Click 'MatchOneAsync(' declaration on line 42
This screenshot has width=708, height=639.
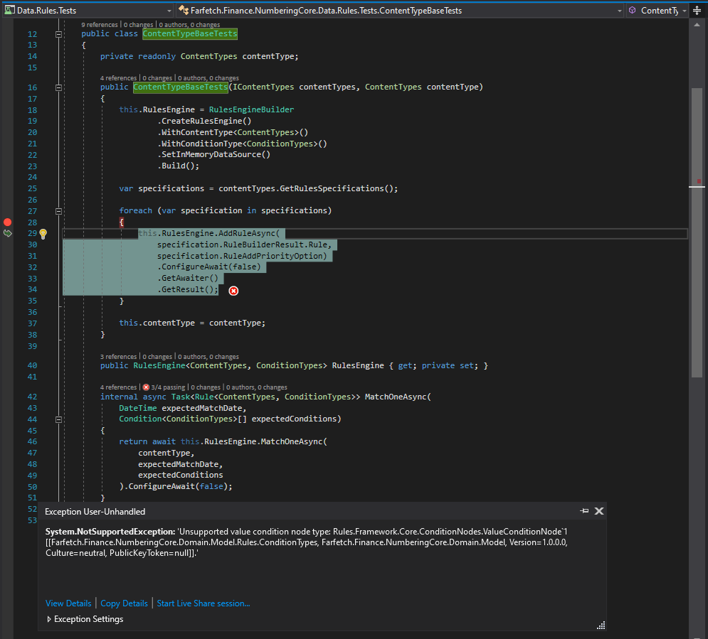pos(398,397)
